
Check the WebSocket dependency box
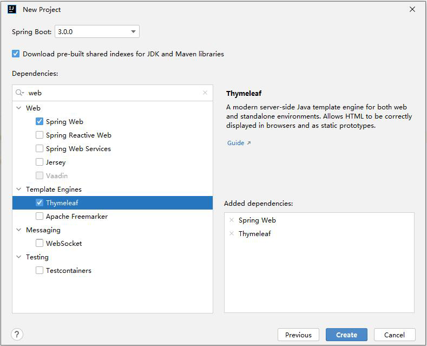tap(40, 243)
